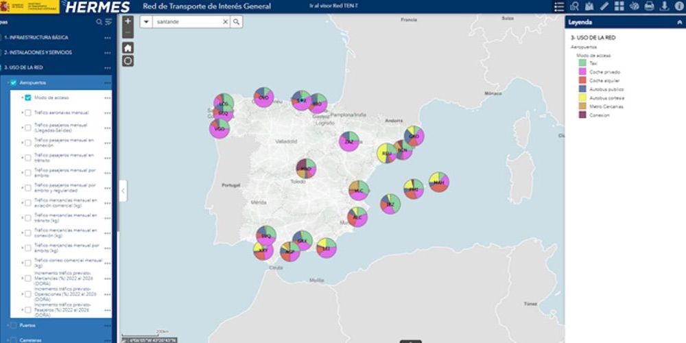The height and width of the screenshot is (343, 686).
Task: Uncheck the Aeropuertos layer checkbox
Action: click(13, 82)
